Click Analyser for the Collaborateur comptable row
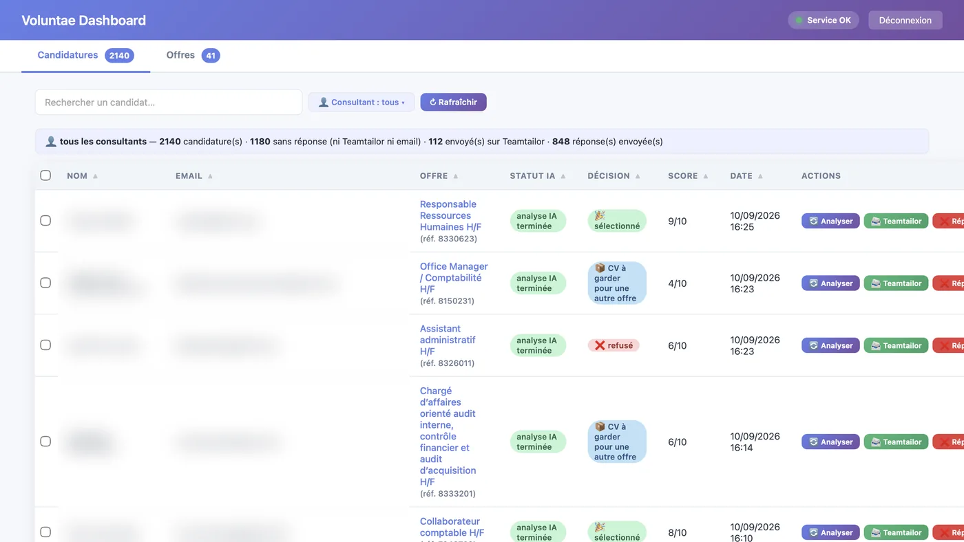 click(830, 532)
